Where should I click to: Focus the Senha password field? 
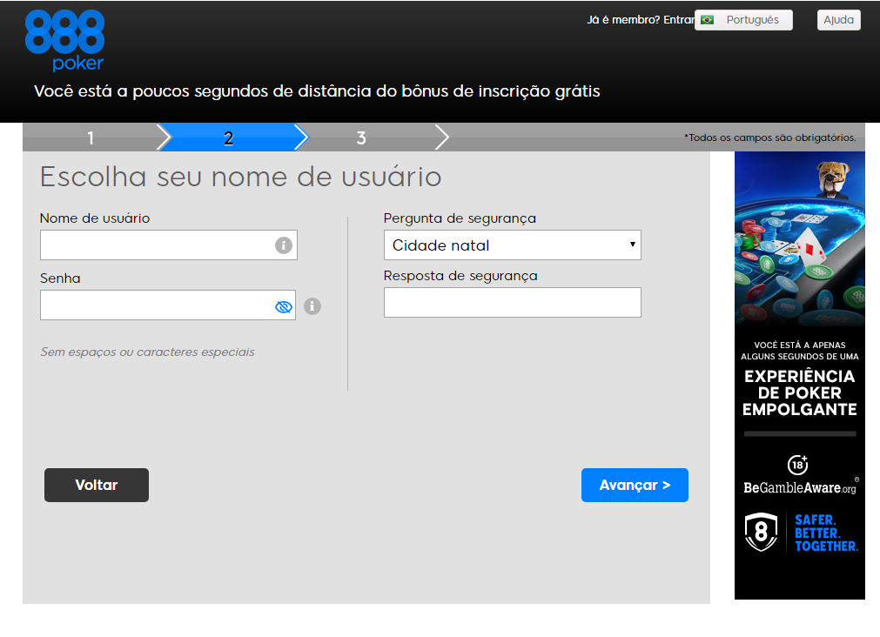pos(168,305)
